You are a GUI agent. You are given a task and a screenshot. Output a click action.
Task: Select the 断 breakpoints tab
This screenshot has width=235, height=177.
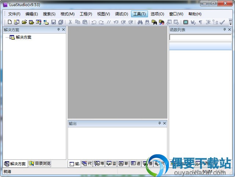(x=123, y=163)
